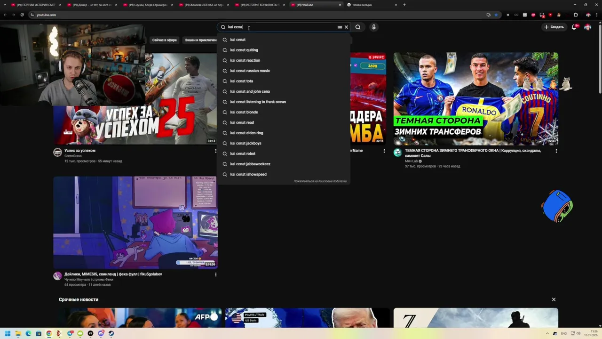Viewport: 602px width, 339px height.
Task: Bookmark this page with star icon
Action: click(x=496, y=15)
